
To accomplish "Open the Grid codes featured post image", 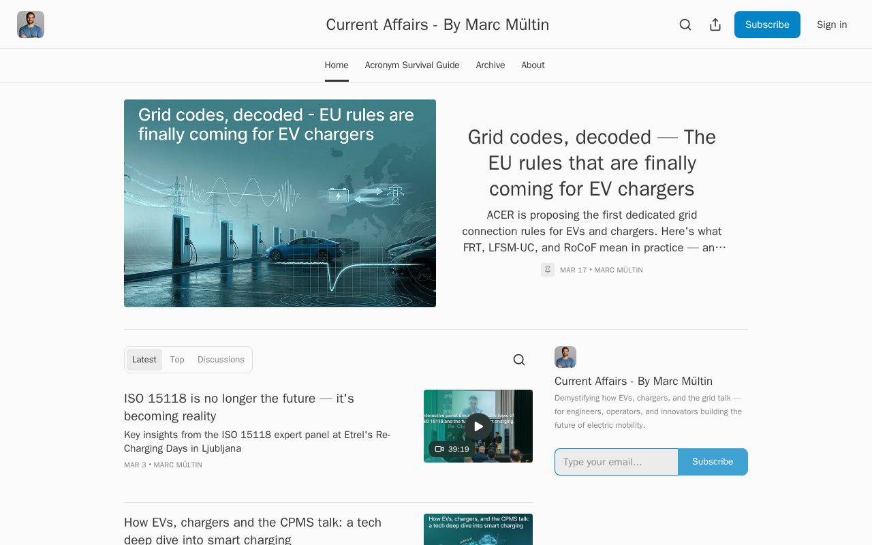I will 280,203.
